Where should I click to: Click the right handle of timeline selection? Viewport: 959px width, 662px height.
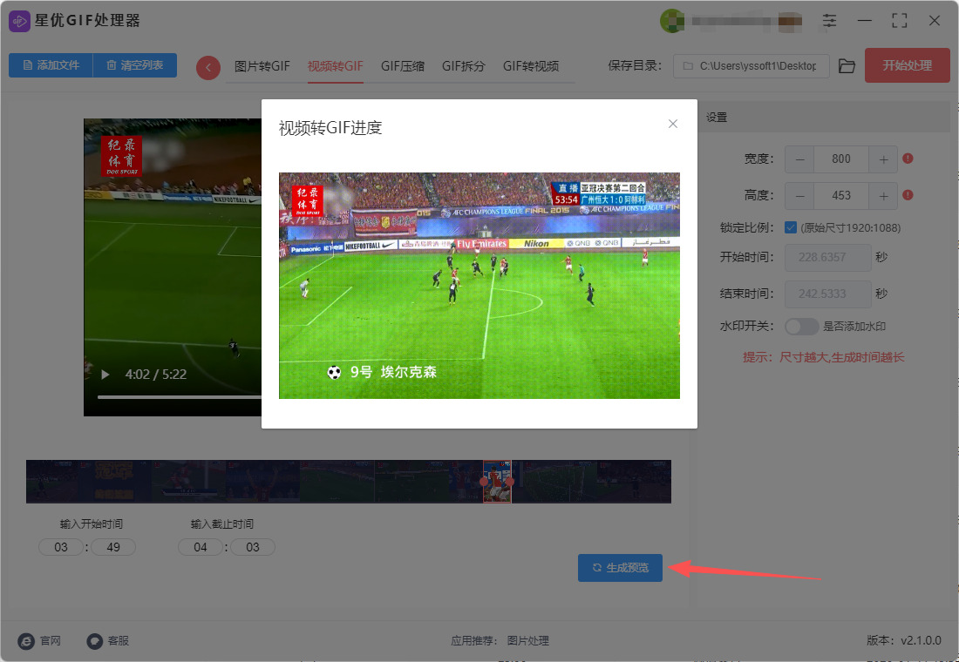[511, 482]
